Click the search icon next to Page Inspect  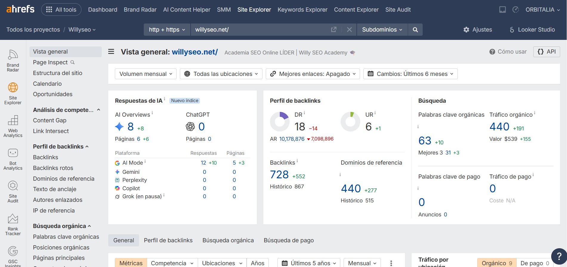tap(72, 62)
